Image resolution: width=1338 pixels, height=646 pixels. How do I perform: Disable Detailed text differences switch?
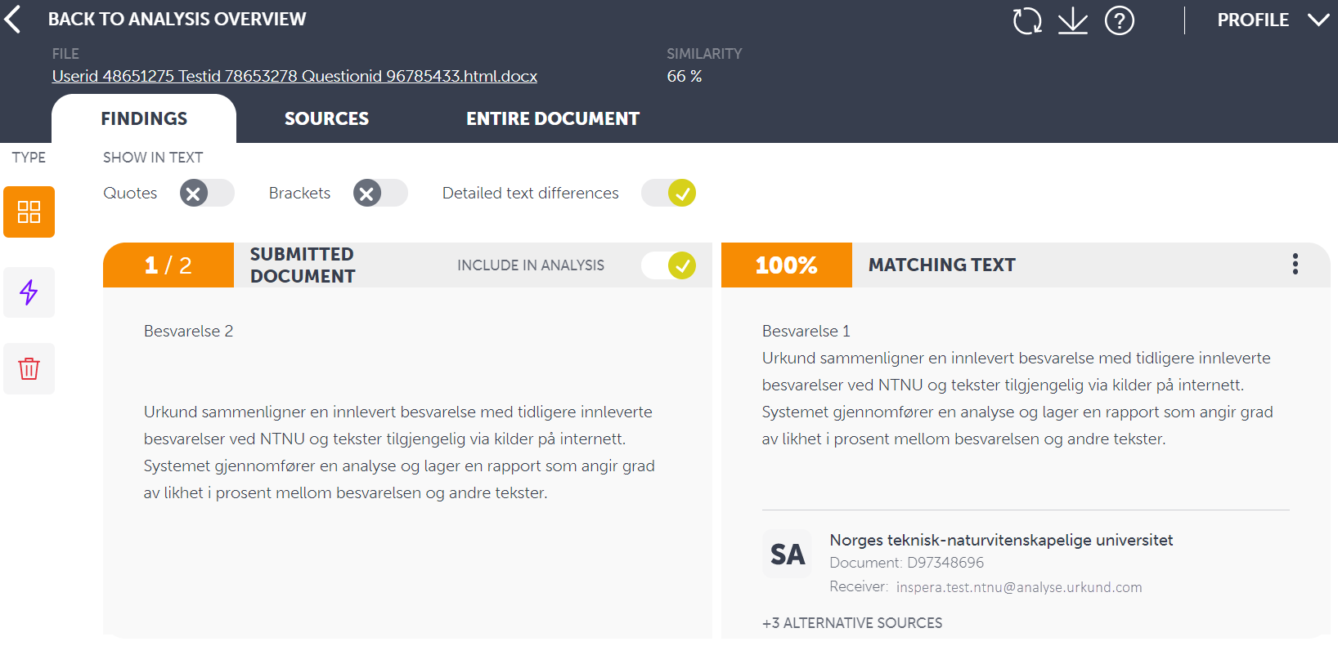tap(669, 194)
